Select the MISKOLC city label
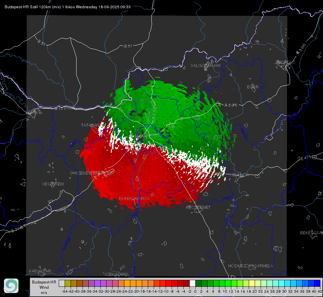323x297 pixels. pyautogui.click(x=286, y=62)
